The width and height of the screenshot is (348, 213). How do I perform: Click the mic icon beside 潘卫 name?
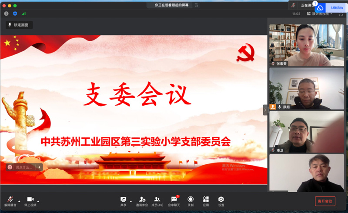pyautogui.click(x=273, y=150)
